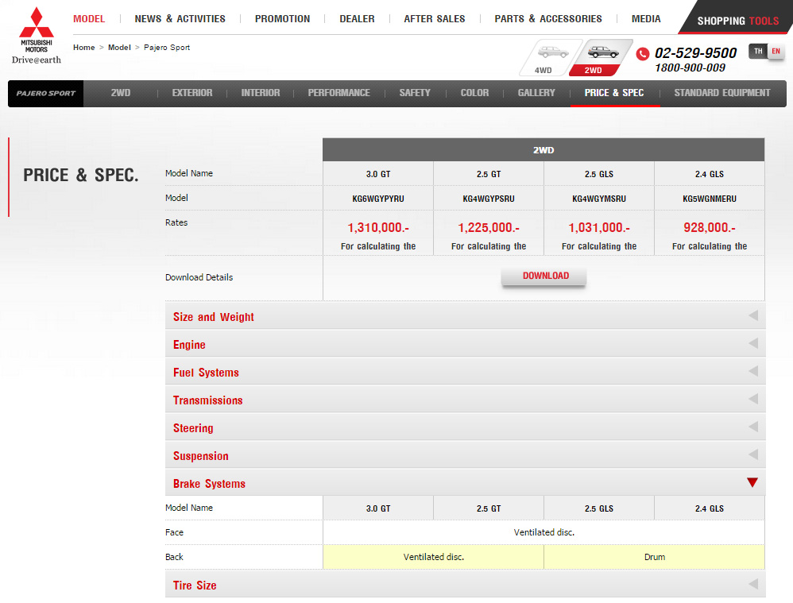Click the red phone icon
The image size is (793, 603).
[642, 53]
